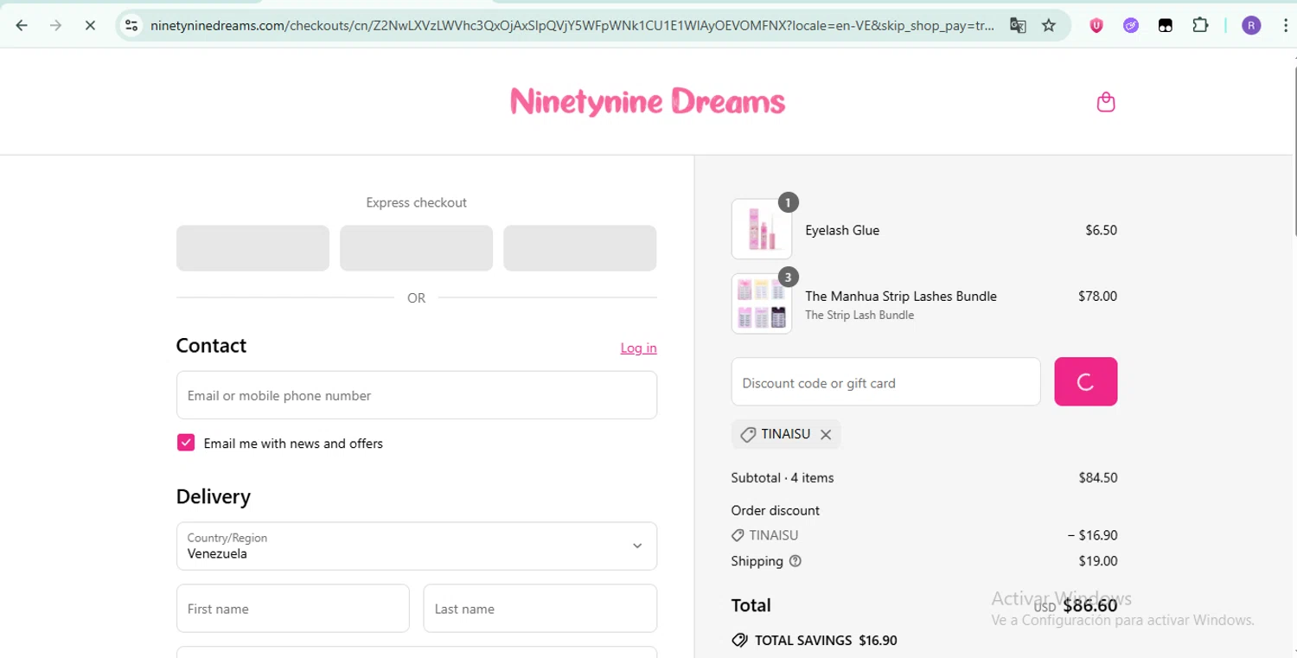Click the $86.60 total amount

1089,605
